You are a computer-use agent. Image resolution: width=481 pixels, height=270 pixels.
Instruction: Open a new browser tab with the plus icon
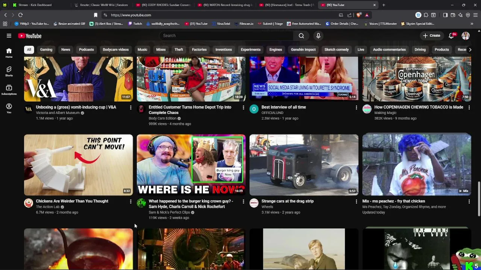tap(384, 5)
